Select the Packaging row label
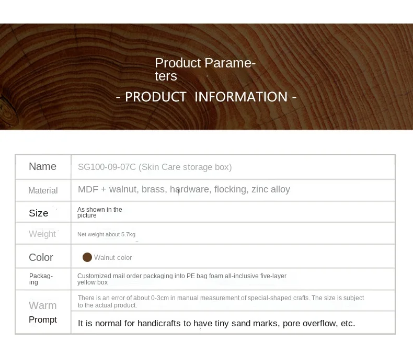 41,279
